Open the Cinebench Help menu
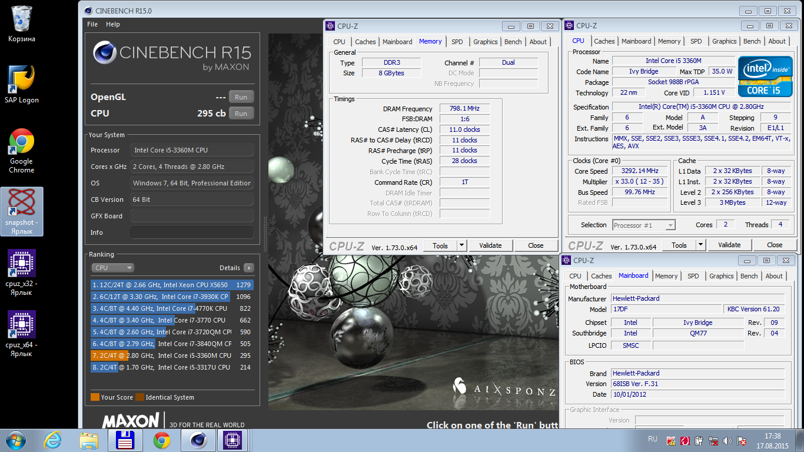Screen dimensions: 804x452 click(113, 24)
